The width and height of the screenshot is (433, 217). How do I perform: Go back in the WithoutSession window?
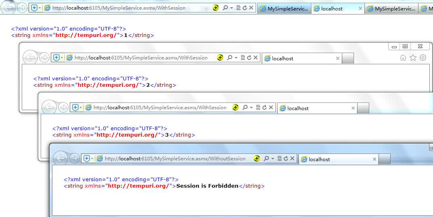[x=60, y=158]
